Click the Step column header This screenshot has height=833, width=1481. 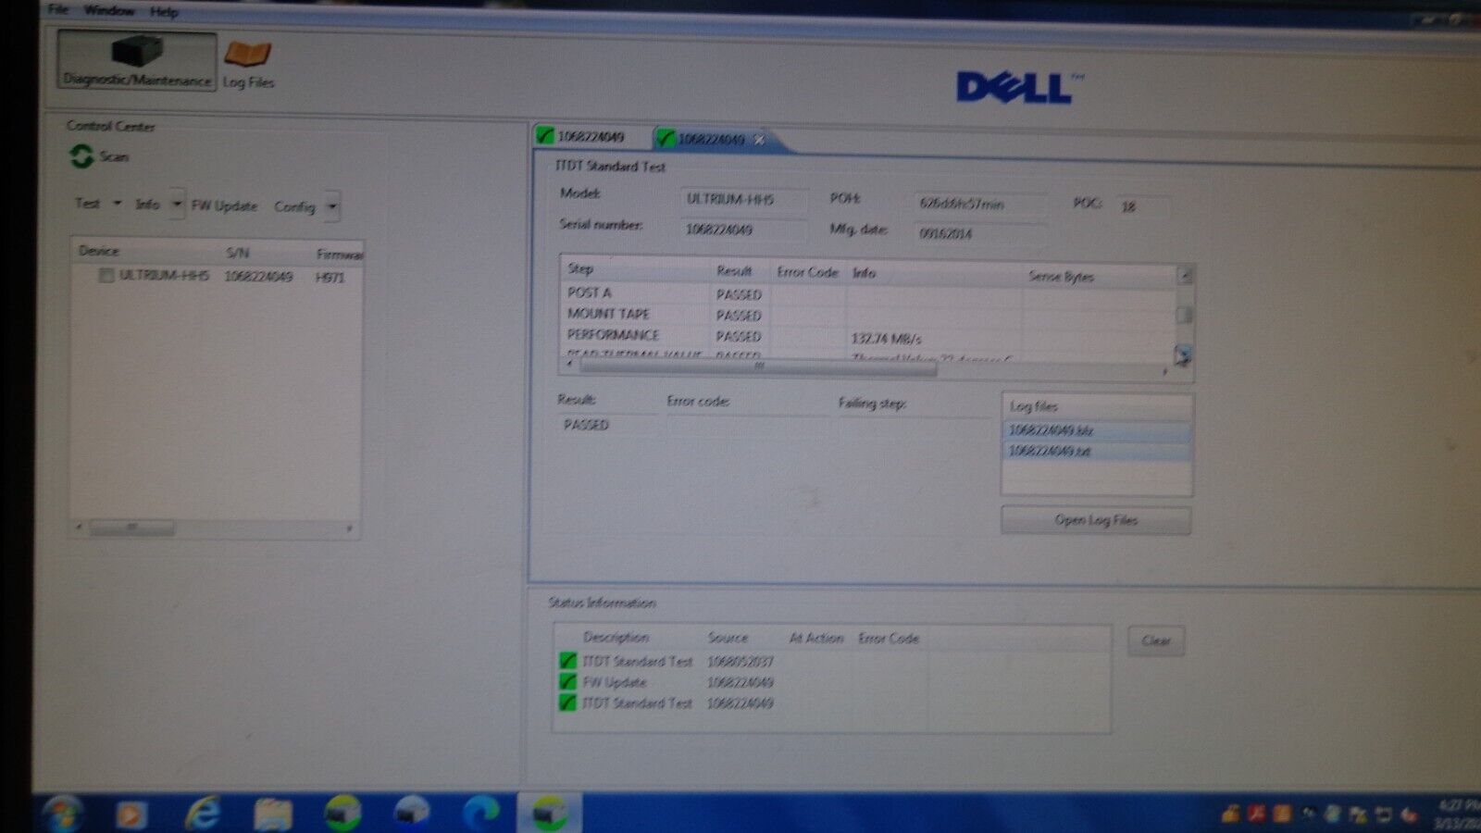(x=580, y=268)
